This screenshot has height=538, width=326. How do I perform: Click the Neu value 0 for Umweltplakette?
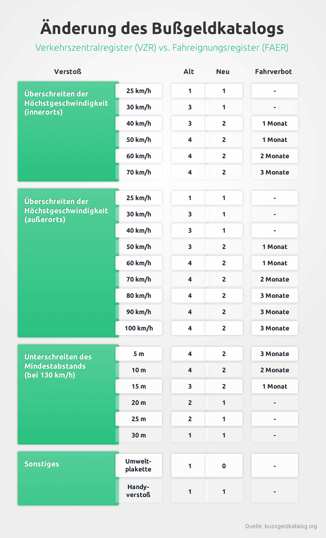pos(224,465)
